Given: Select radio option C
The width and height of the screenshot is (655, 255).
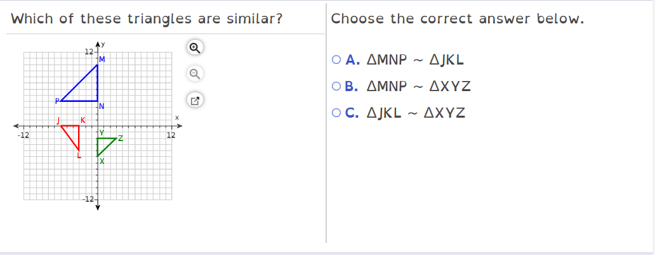Looking at the screenshot, I should (x=336, y=113).
